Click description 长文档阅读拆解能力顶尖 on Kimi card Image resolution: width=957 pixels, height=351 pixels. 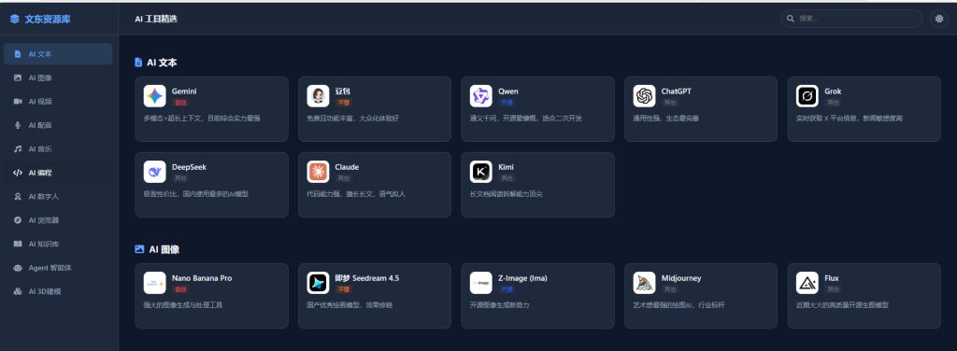[506, 194]
